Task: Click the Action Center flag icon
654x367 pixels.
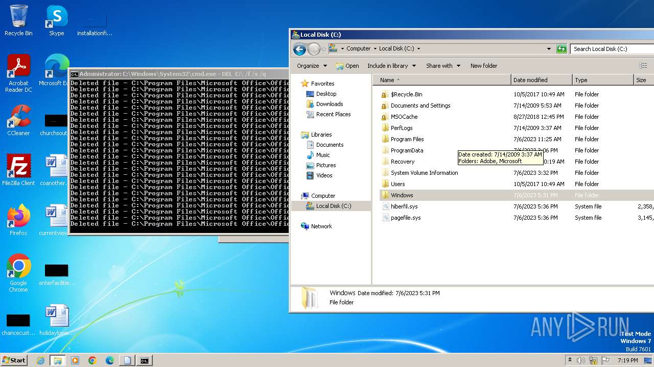Action: pyautogui.click(x=605, y=360)
